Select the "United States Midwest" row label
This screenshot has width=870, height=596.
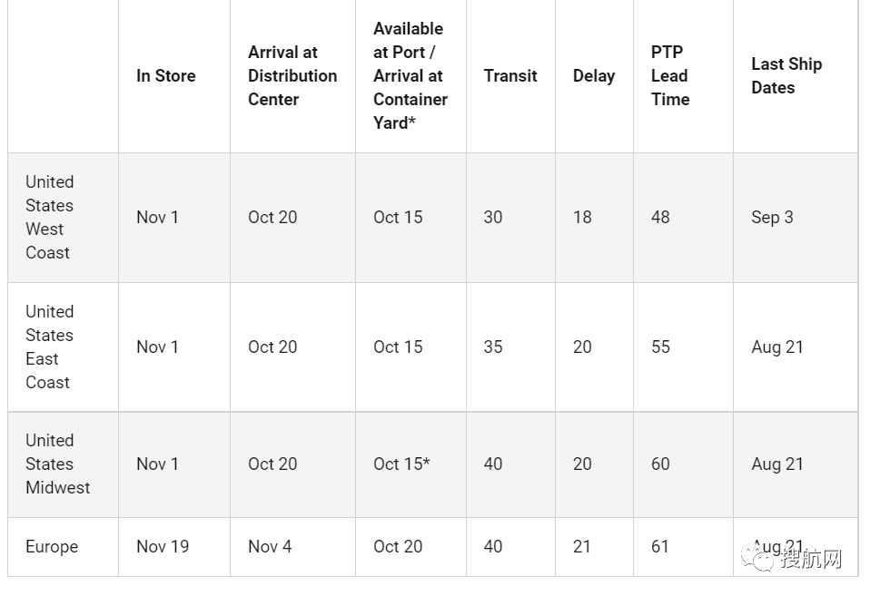point(58,464)
